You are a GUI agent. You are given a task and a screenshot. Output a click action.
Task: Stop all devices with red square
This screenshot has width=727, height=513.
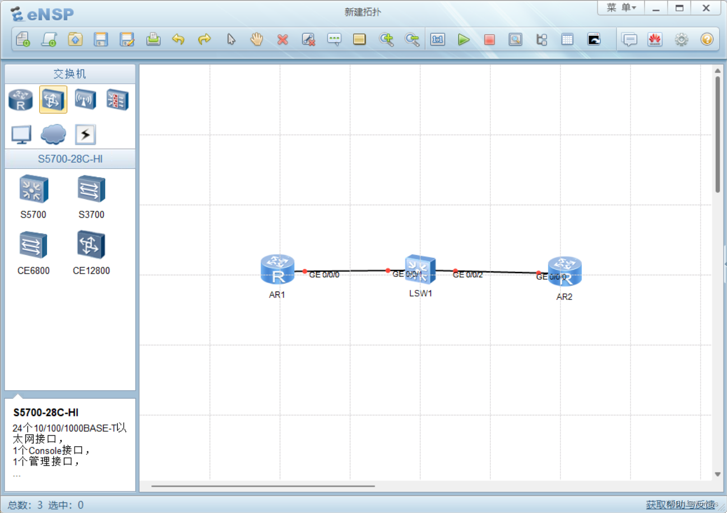(x=489, y=39)
